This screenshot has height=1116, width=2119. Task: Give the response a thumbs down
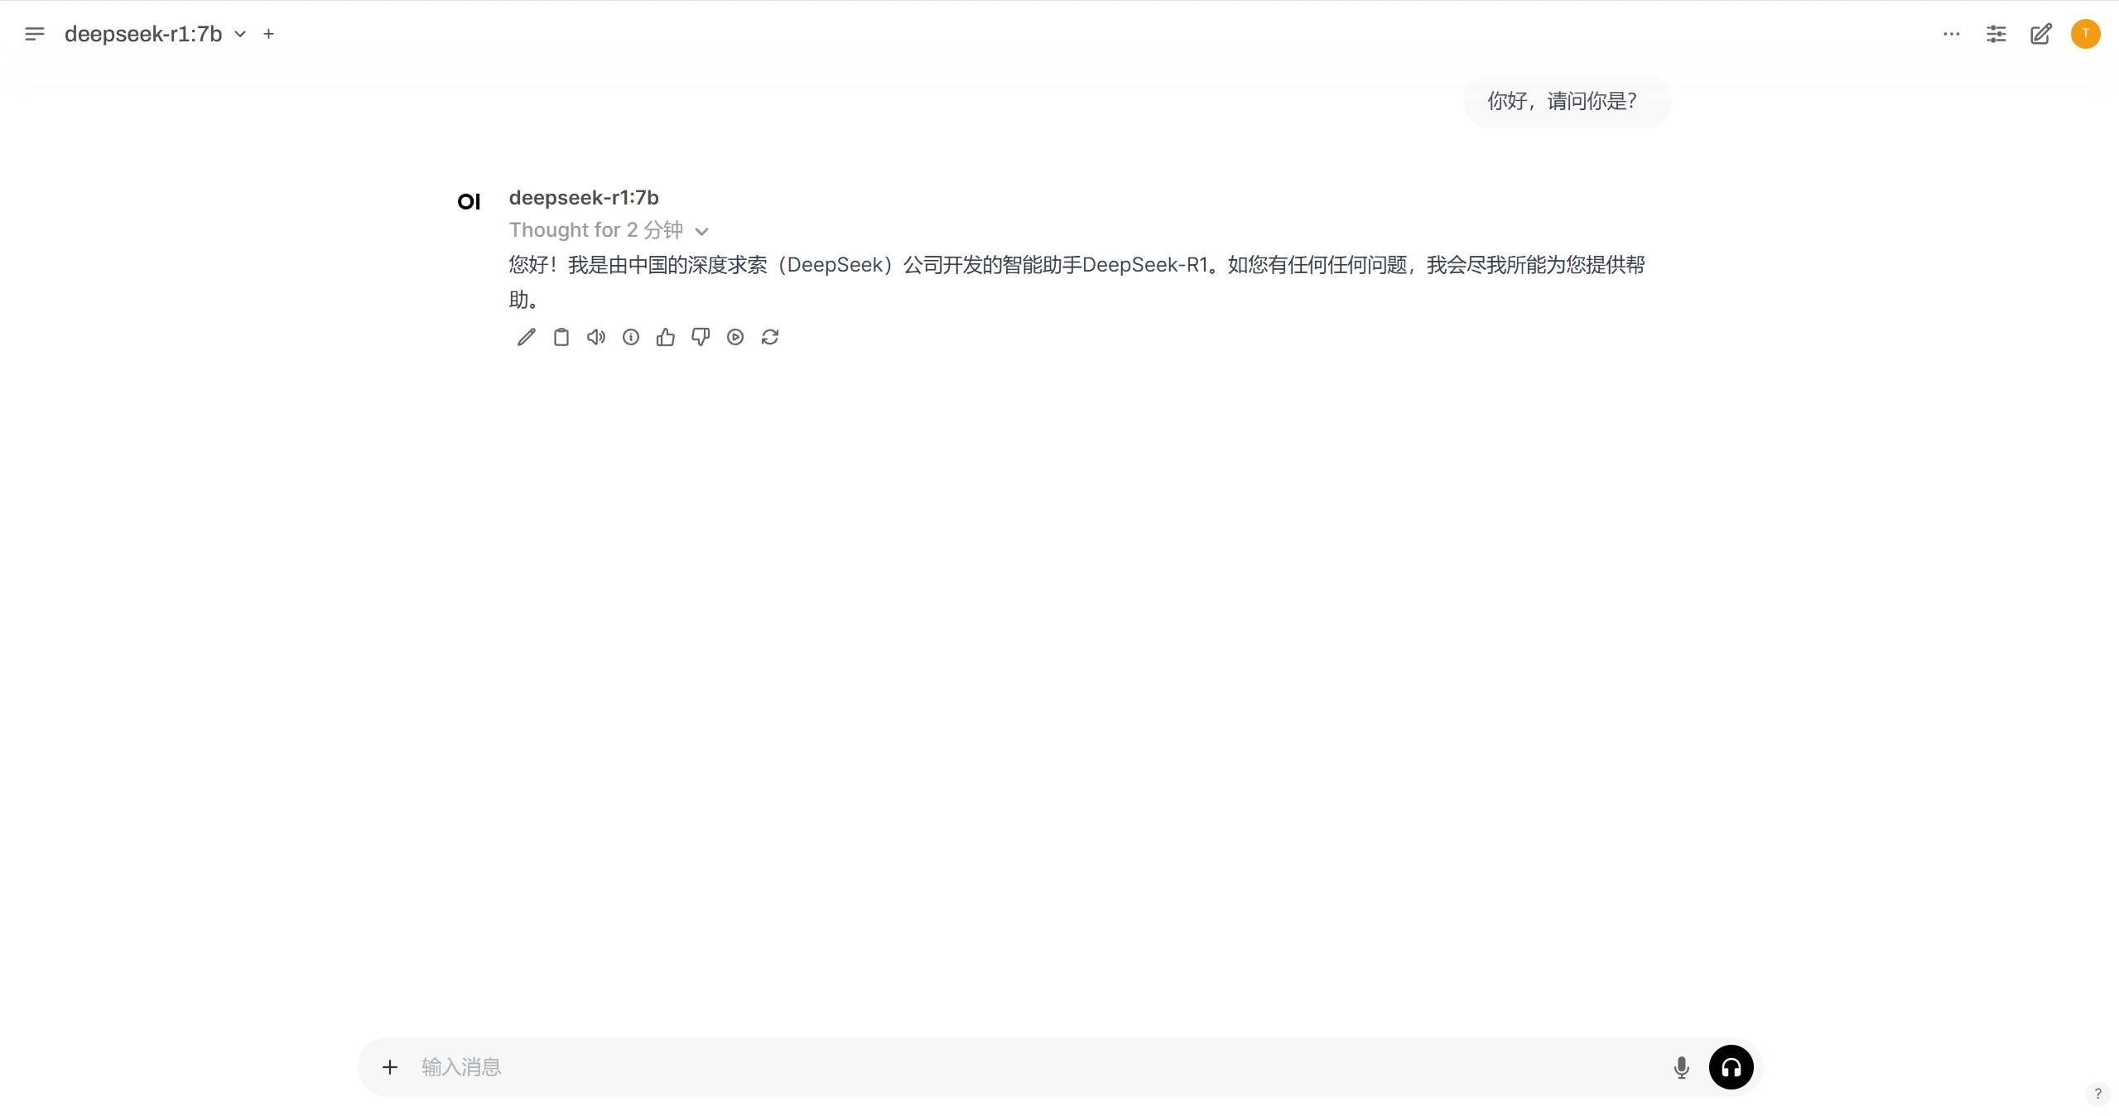pos(701,337)
